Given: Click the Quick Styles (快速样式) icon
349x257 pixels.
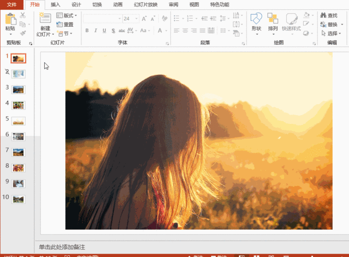Looking at the screenshot, I should point(291,20).
